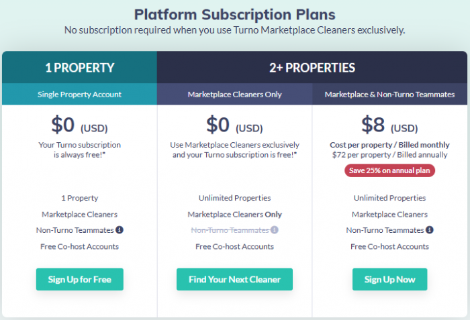470x320 pixels.
Task: Click info icon beside Non-Turno Teammates, 1 Property plan
Action: pyautogui.click(x=120, y=230)
